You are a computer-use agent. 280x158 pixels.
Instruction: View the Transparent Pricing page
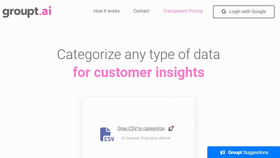point(183,11)
